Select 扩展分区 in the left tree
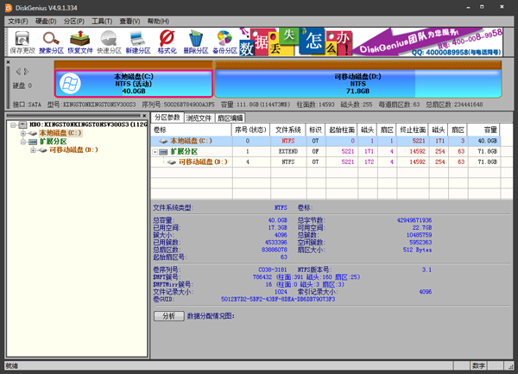Screen dimensions: 518x374 point(54,142)
